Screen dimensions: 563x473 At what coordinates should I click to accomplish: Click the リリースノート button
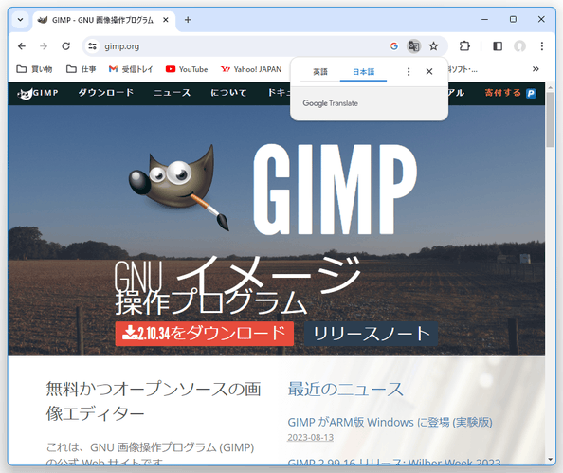[x=372, y=334]
